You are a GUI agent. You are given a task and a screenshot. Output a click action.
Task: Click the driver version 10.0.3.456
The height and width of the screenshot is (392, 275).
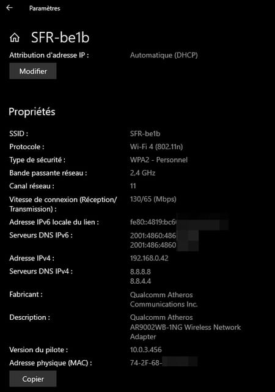pyautogui.click(x=146, y=350)
